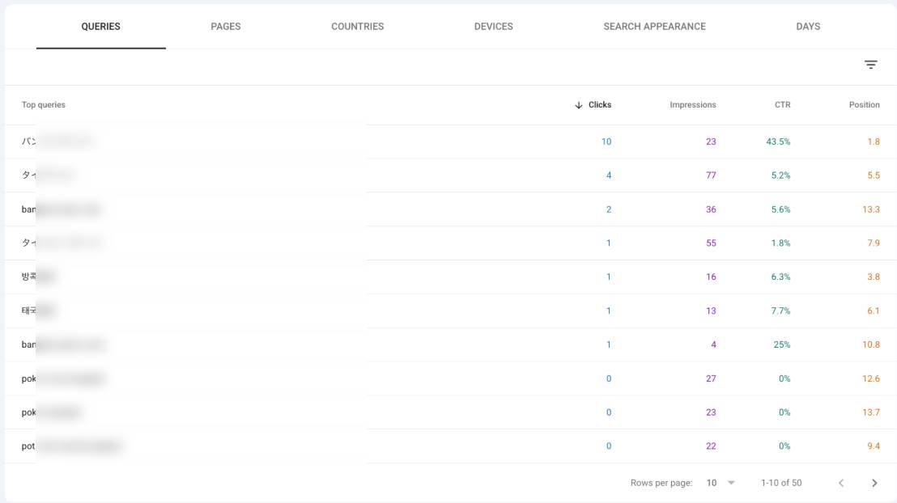Switch to the Days tab
Screen dimensions: 897x503
(x=808, y=27)
